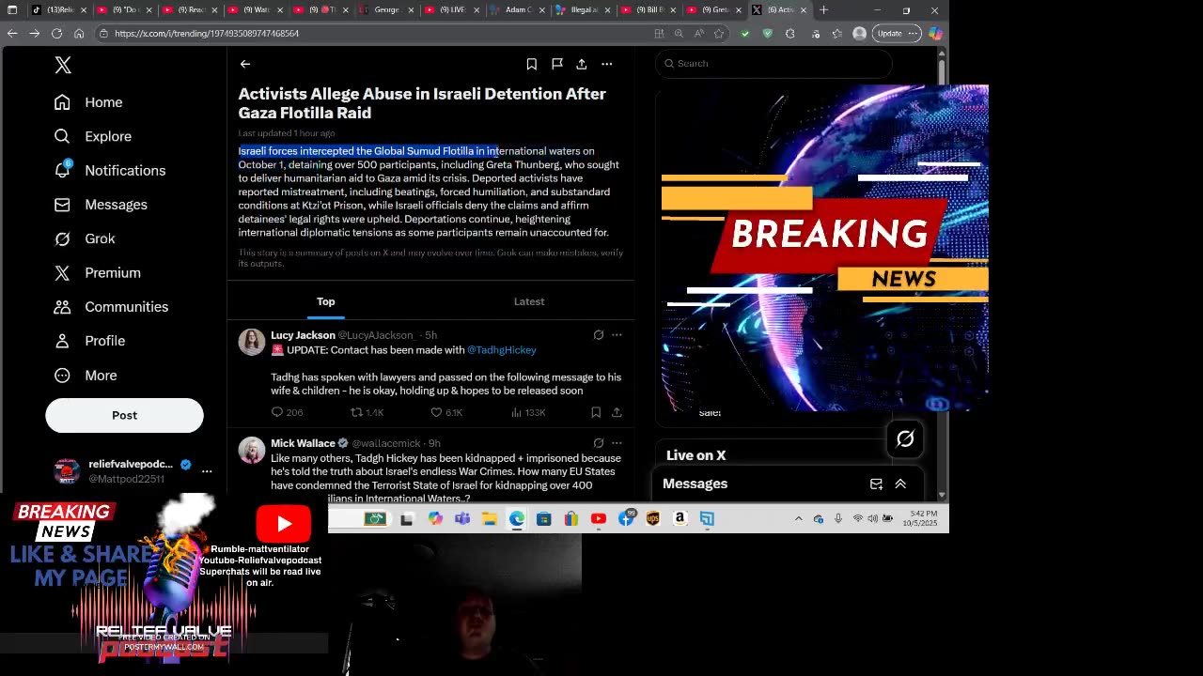Viewport: 1203px width, 676px height.
Task: Open the browser Update button
Action: (898, 33)
